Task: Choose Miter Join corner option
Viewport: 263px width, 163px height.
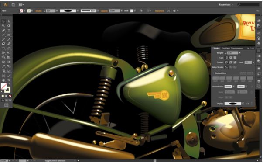Action: [227, 62]
